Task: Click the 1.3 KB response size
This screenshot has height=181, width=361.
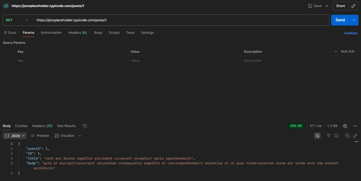Action: [332, 126]
